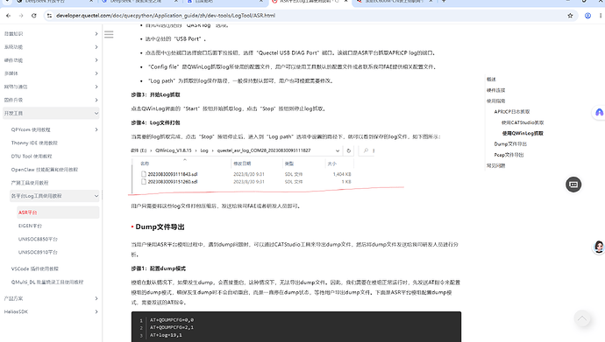The image size is (605, 342).
Task: Expand the 系统功能 sidebar section
Action: (x=51, y=47)
